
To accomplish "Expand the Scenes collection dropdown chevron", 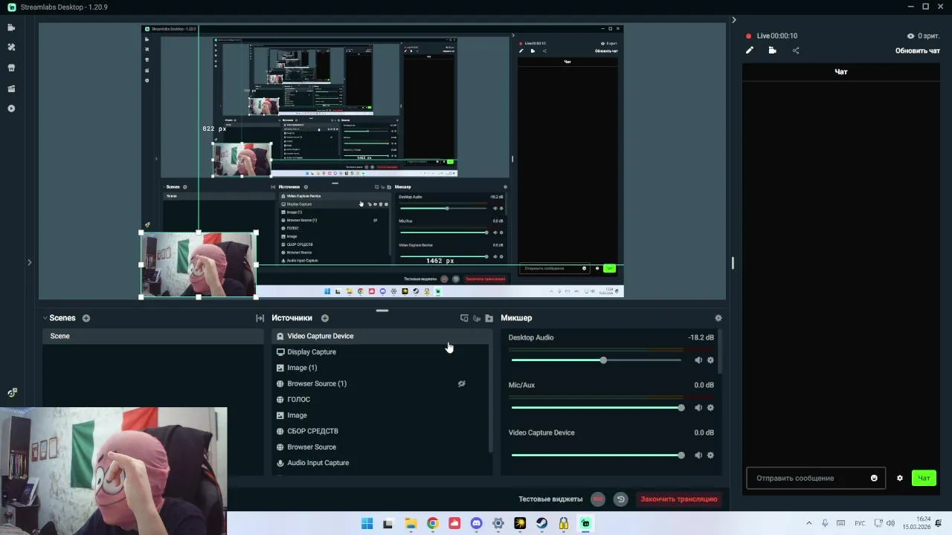I will click(45, 318).
